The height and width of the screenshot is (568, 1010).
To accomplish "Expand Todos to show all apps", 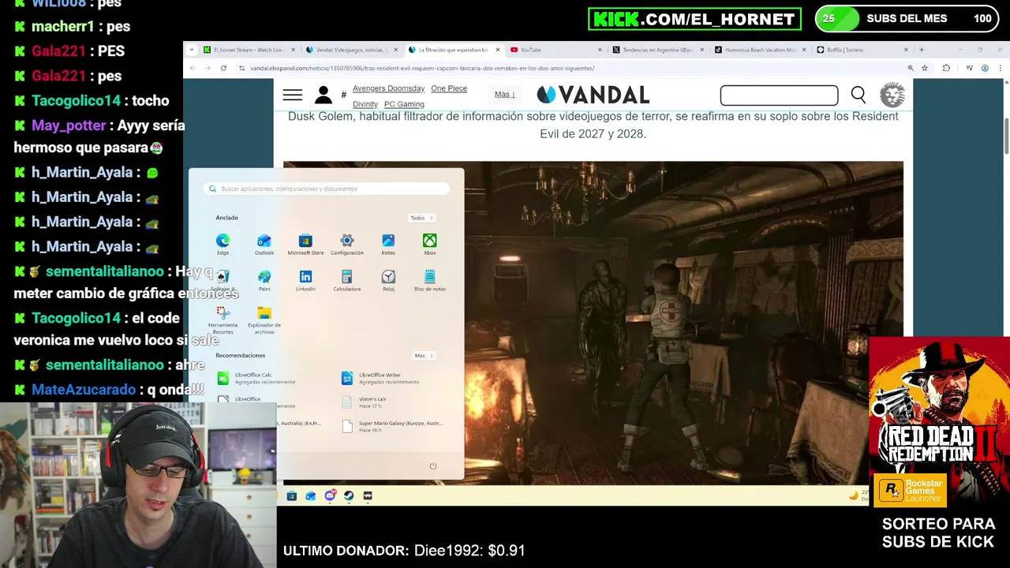I will 421,218.
